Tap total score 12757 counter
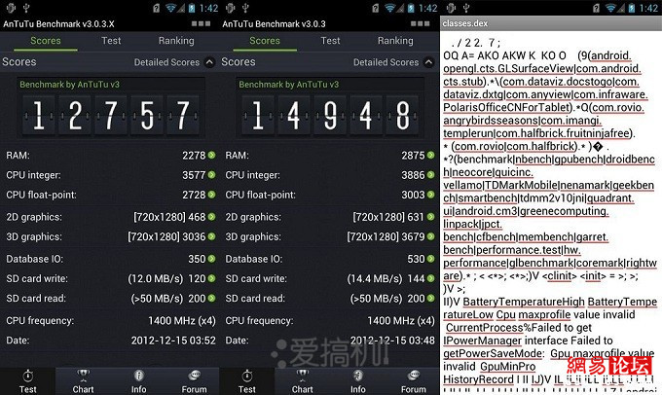 click(111, 115)
